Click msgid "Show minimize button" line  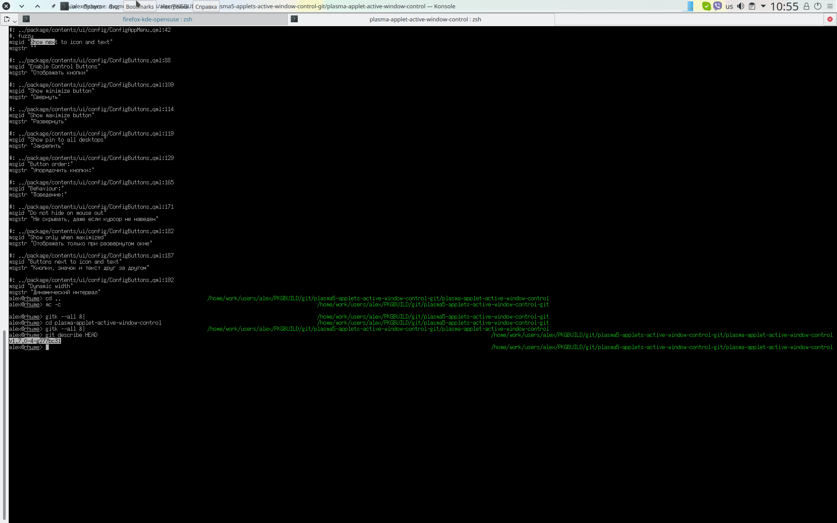pyautogui.click(x=51, y=91)
